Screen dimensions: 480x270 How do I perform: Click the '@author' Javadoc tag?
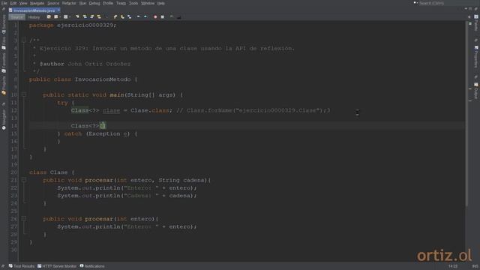(x=52, y=64)
